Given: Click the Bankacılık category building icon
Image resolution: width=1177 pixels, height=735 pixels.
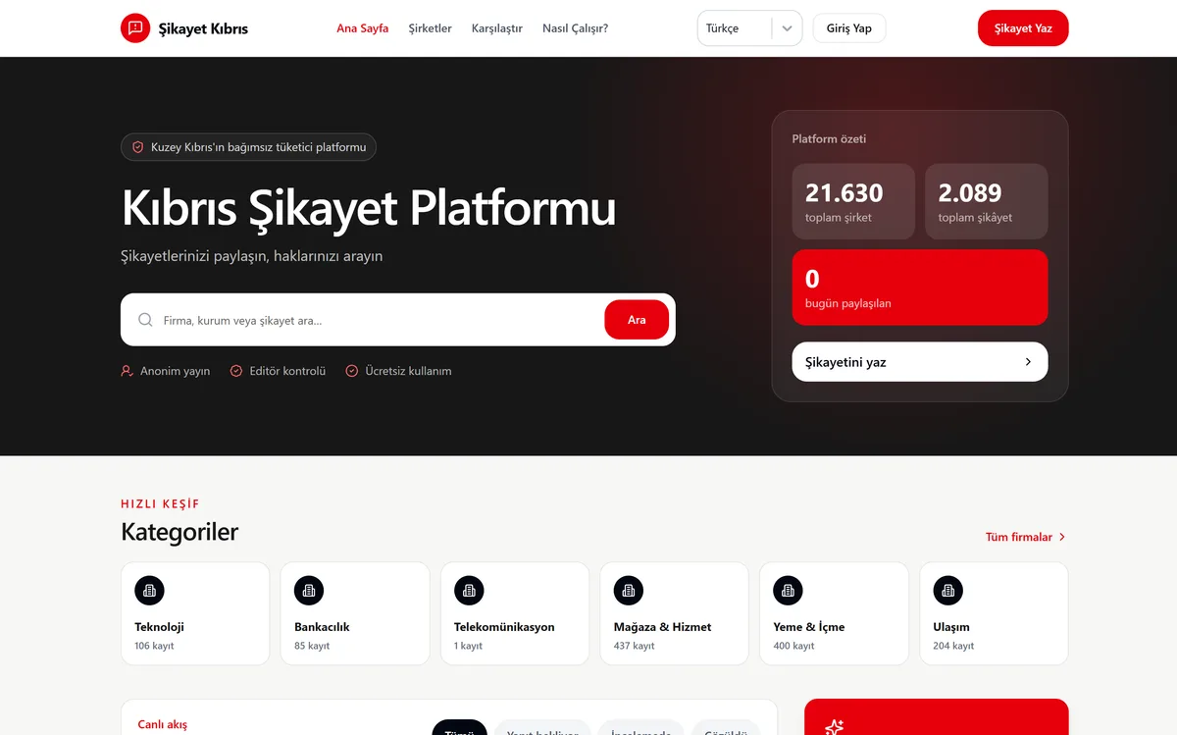Looking at the screenshot, I should click(309, 590).
